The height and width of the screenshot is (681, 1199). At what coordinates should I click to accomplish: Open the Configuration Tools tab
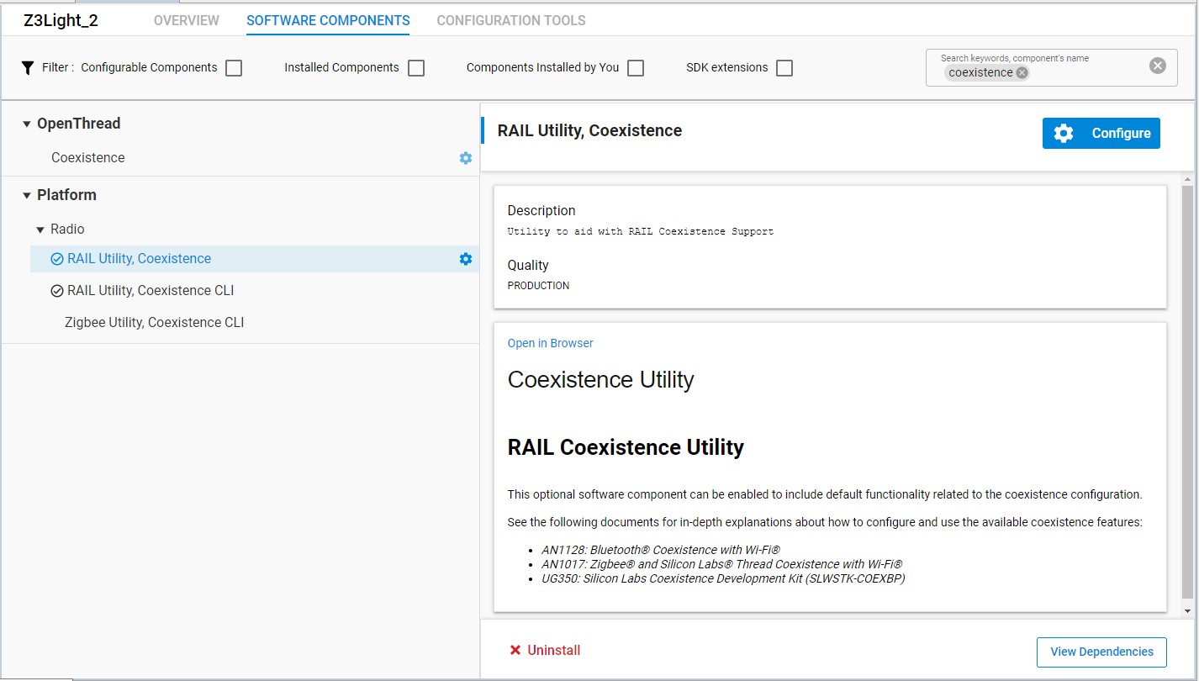click(511, 21)
